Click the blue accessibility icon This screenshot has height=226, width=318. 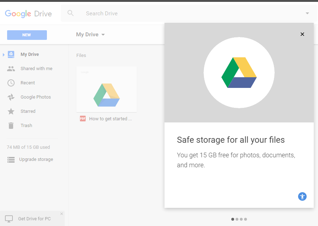pyautogui.click(x=302, y=196)
